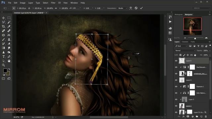This screenshot has width=212, height=119.
Task: Open layer filter Kind dropdown
Action: point(181,46)
